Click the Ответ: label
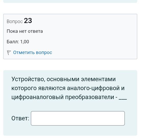Screen dimensions: 164x138 (x=20, y=118)
